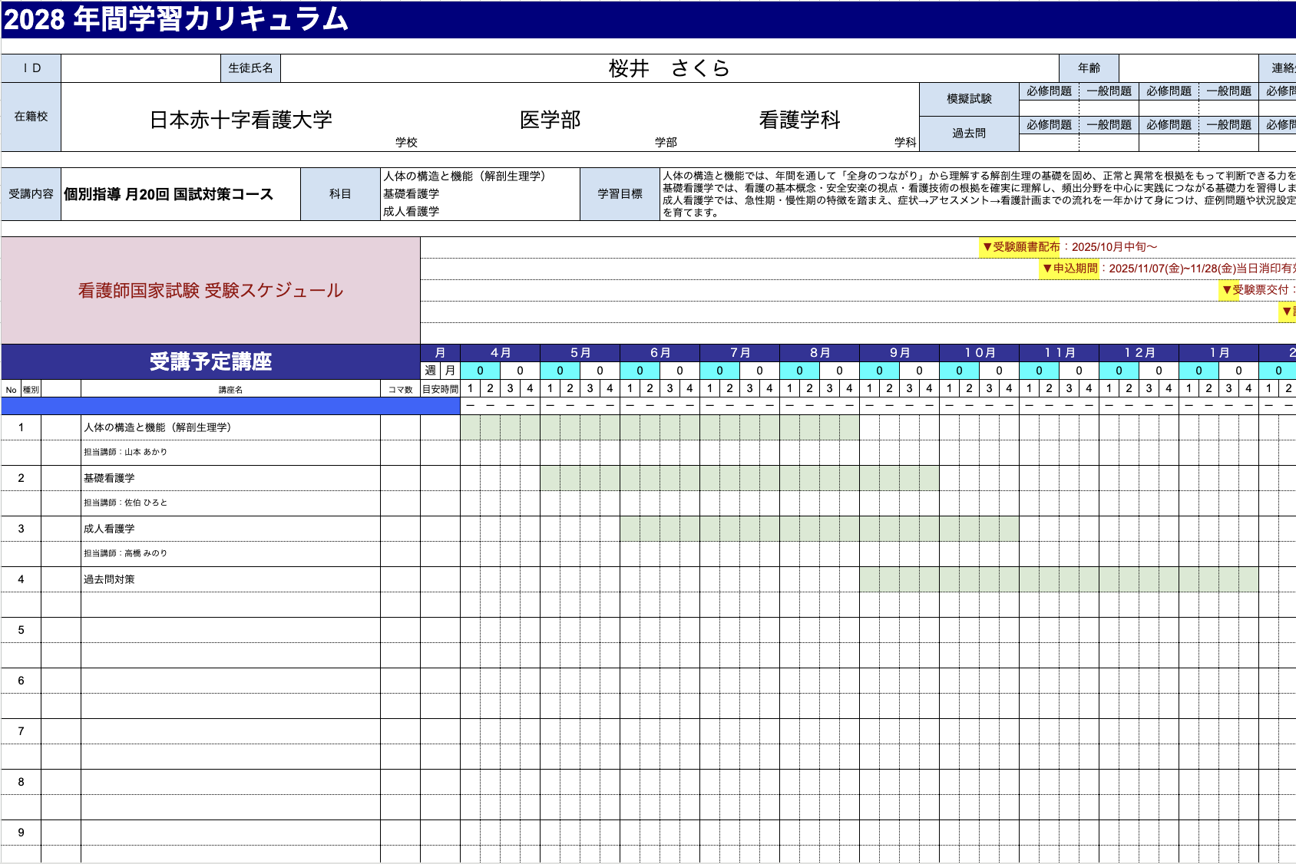
Task: Click the ▼受験願書配布 schedule marker
Action: 1020,246
